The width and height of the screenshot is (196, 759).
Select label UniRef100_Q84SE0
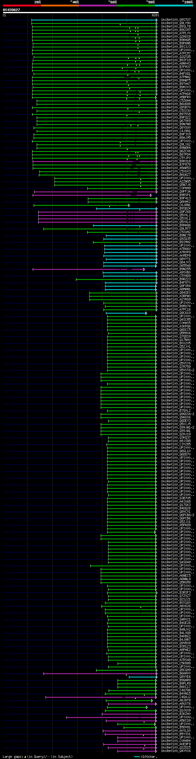tap(176, 293)
